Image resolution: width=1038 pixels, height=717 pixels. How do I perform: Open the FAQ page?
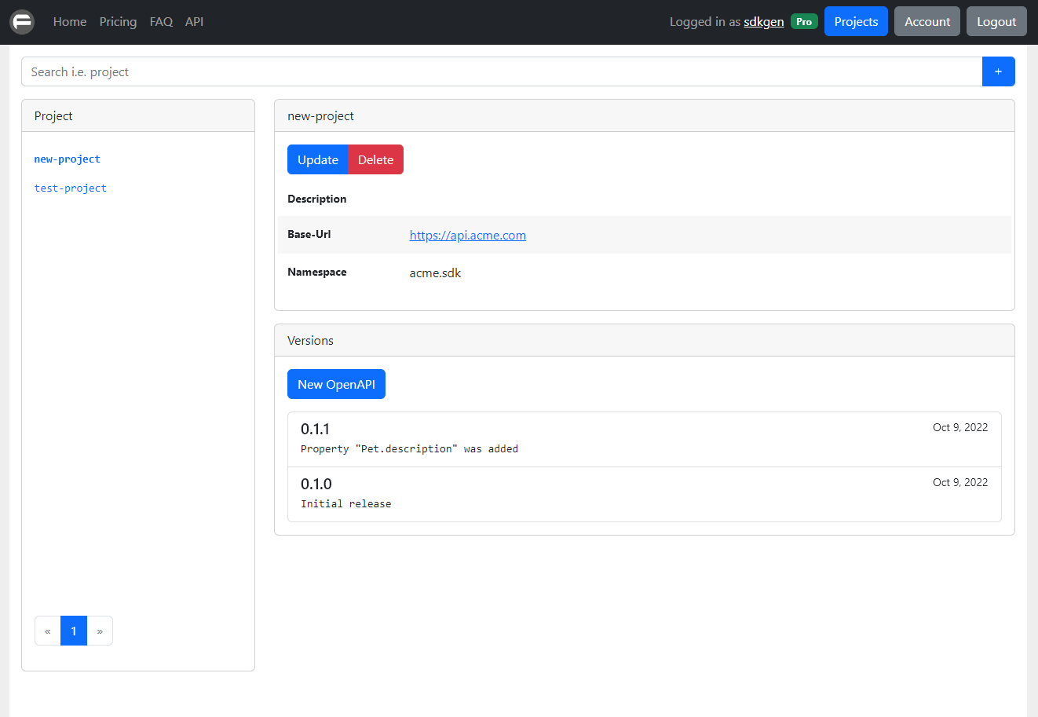161,22
